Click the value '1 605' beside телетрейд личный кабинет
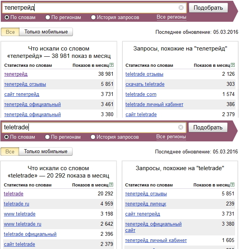 click(x=228, y=240)
